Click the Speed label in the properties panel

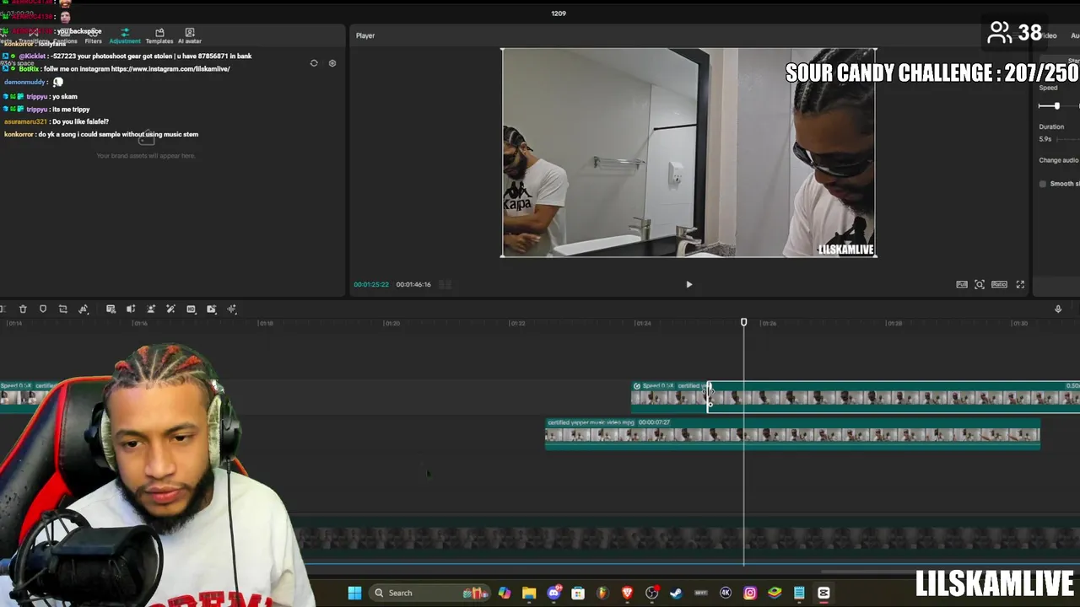pyautogui.click(x=1048, y=88)
